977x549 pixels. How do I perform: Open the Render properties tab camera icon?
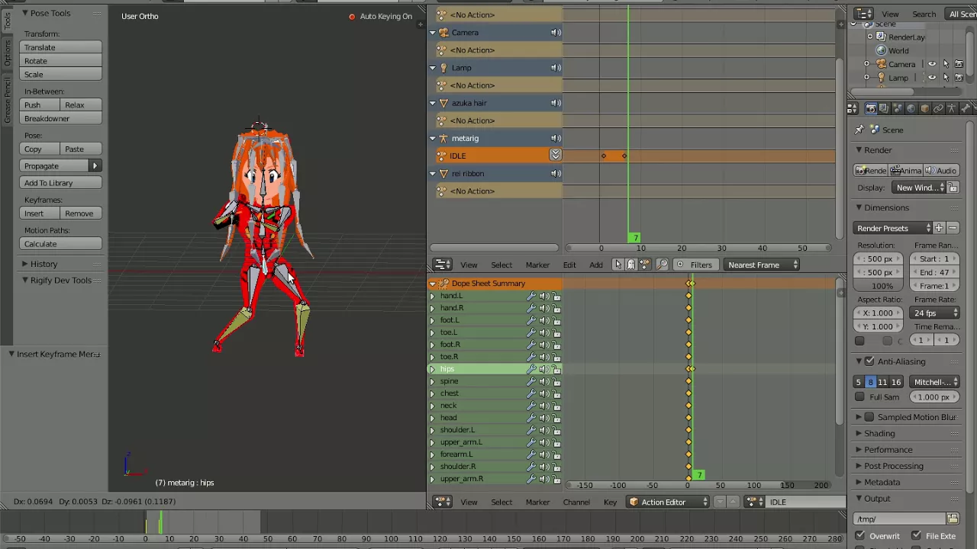click(x=871, y=108)
